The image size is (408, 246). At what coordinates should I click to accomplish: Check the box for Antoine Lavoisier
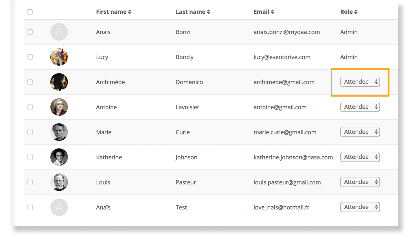click(30, 107)
